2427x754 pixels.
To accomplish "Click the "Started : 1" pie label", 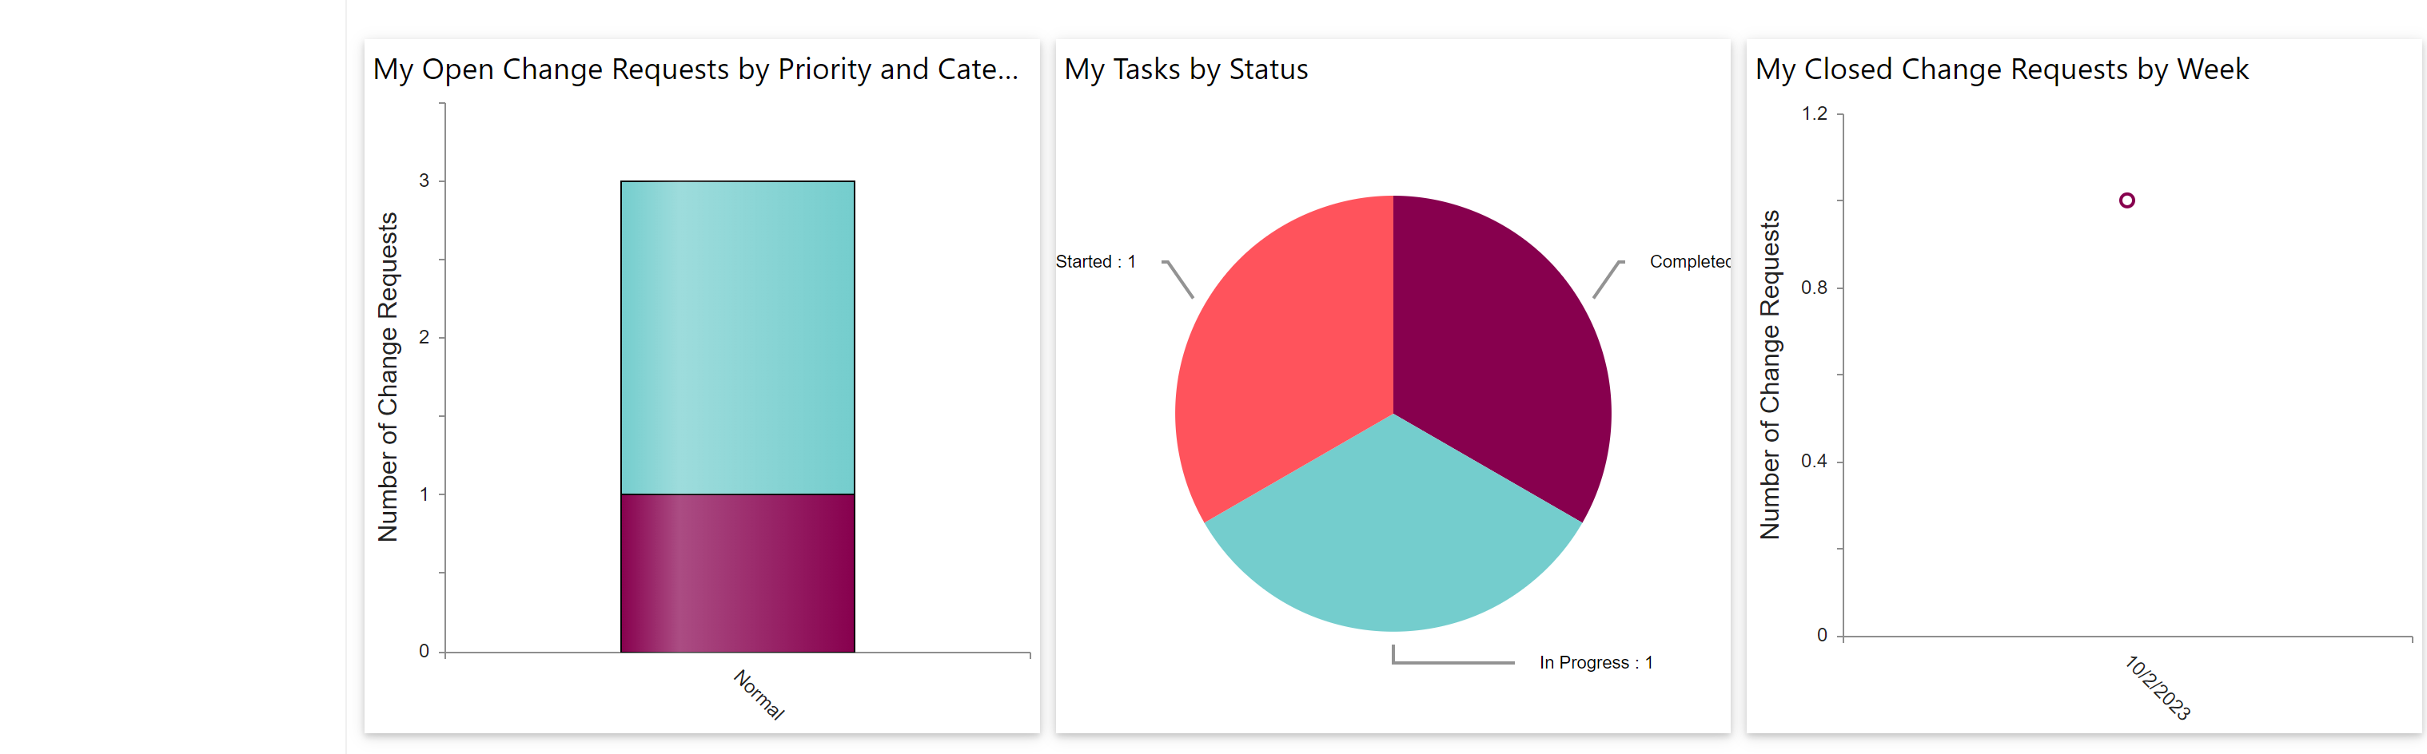I will [x=1095, y=262].
